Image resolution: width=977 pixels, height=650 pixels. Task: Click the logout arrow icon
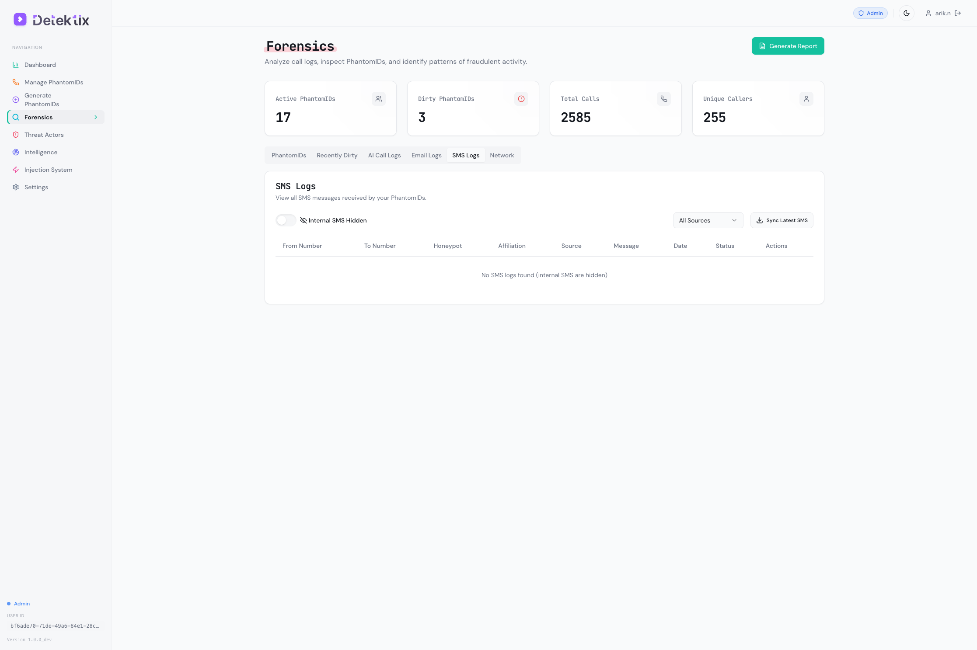958,13
